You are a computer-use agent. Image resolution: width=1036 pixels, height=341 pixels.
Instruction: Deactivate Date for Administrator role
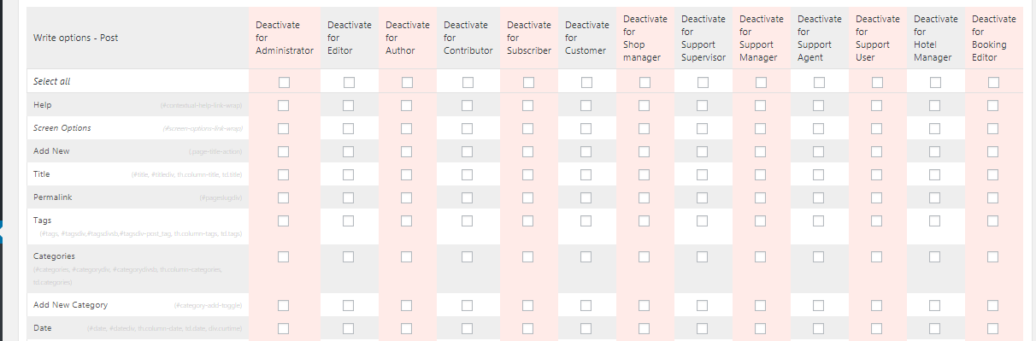(283, 328)
